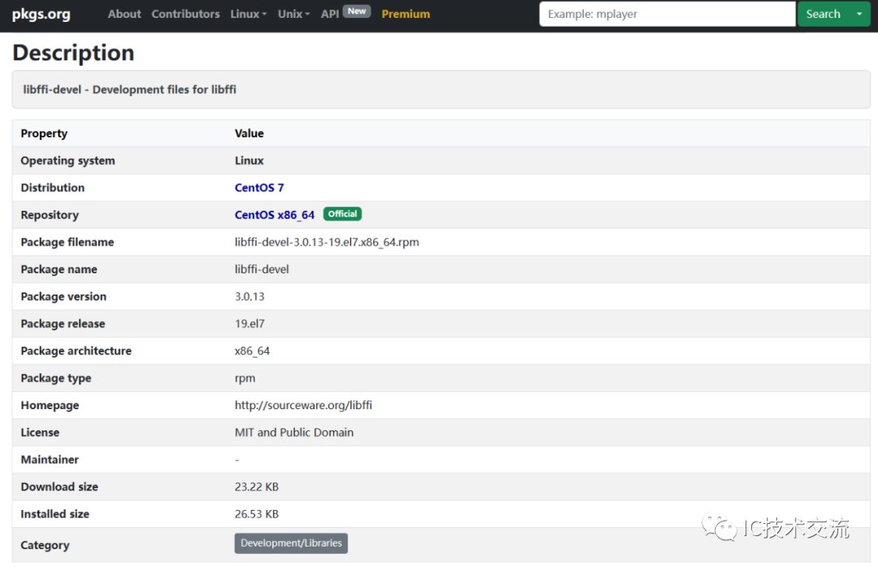
Task: Click the Development/Libraries category tag
Action: click(291, 543)
